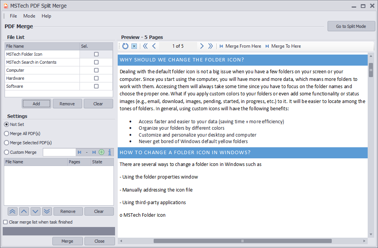Check the MSTech Folder Icon checkbox
This screenshot has height=248, width=378.
tap(96, 54)
